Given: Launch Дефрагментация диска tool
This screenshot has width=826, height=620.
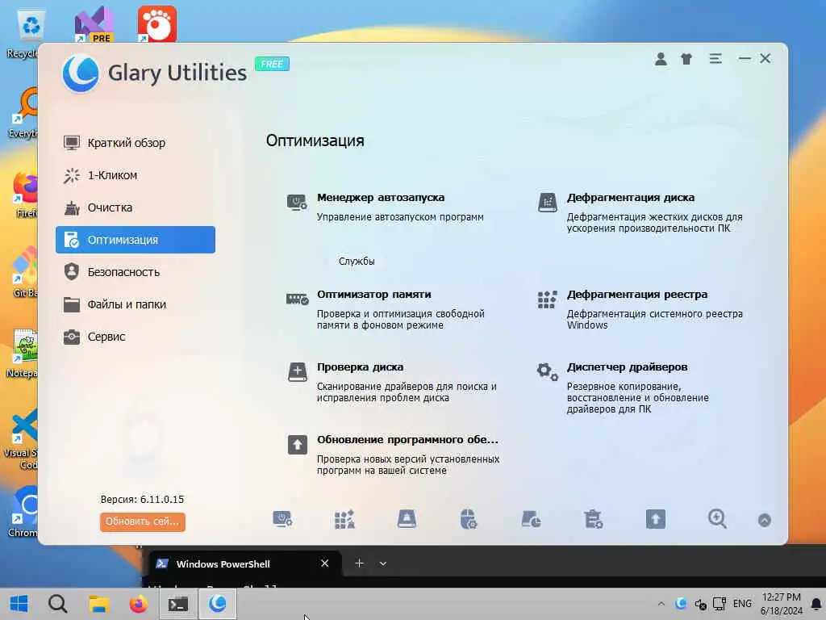Looking at the screenshot, I should 631,198.
